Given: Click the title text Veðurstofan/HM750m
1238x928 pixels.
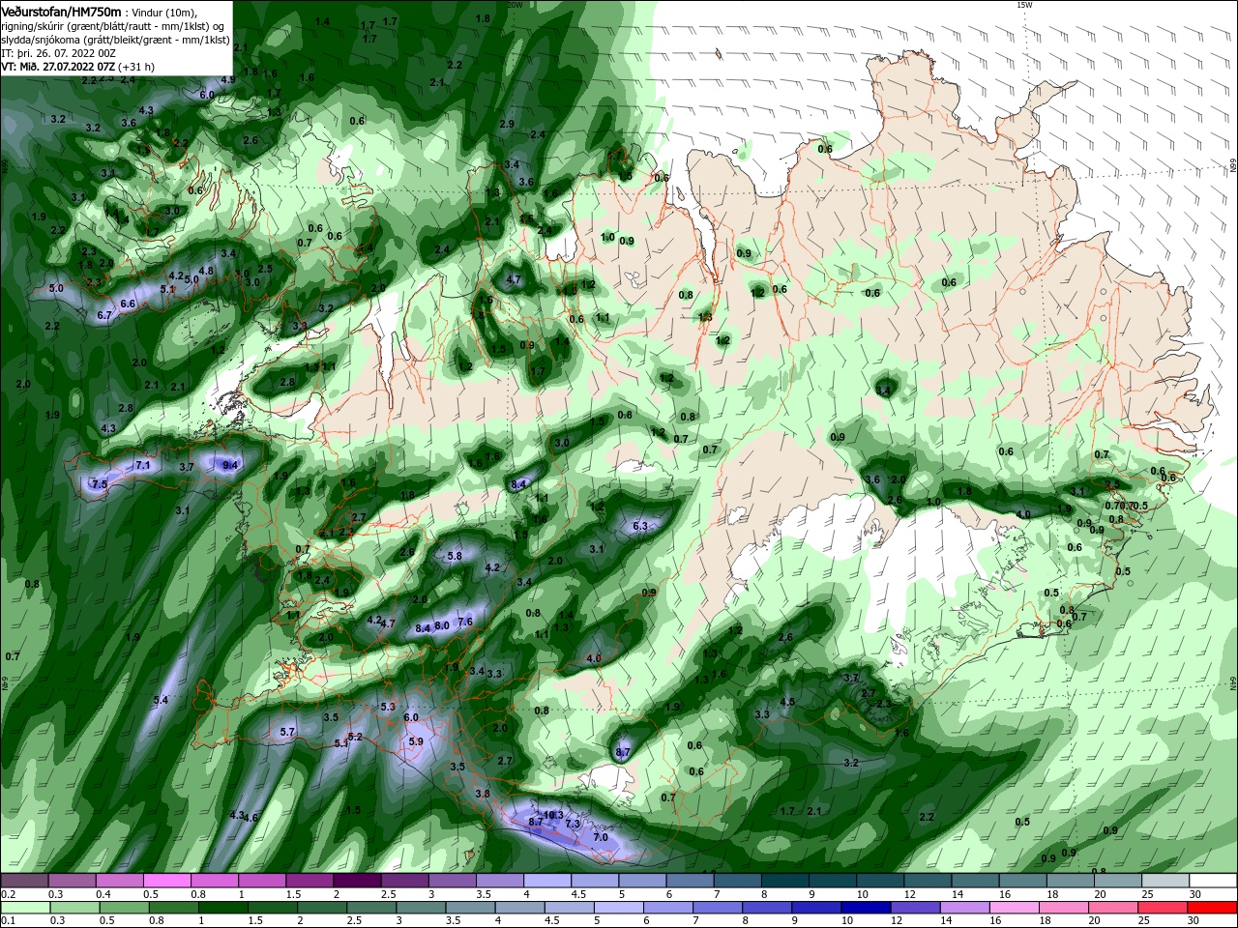Looking at the screenshot, I should [x=62, y=11].
